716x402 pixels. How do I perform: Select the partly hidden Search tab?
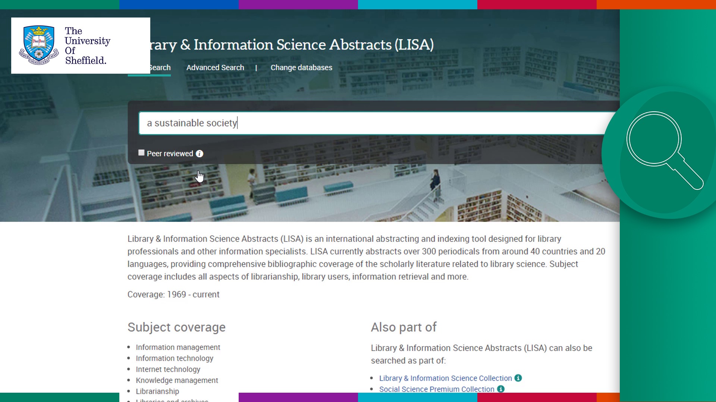[x=160, y=67]
